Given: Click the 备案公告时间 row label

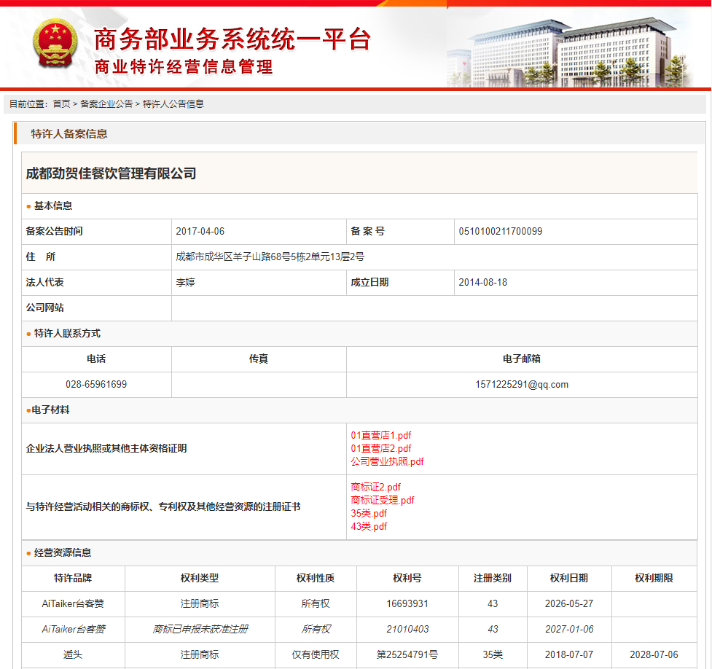Looking at the screenshot, I should pyautogui.click(x=55, y=231).
